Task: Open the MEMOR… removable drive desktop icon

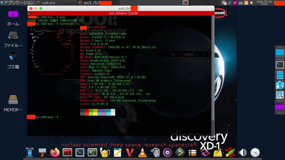Action: tap(13, 103)
